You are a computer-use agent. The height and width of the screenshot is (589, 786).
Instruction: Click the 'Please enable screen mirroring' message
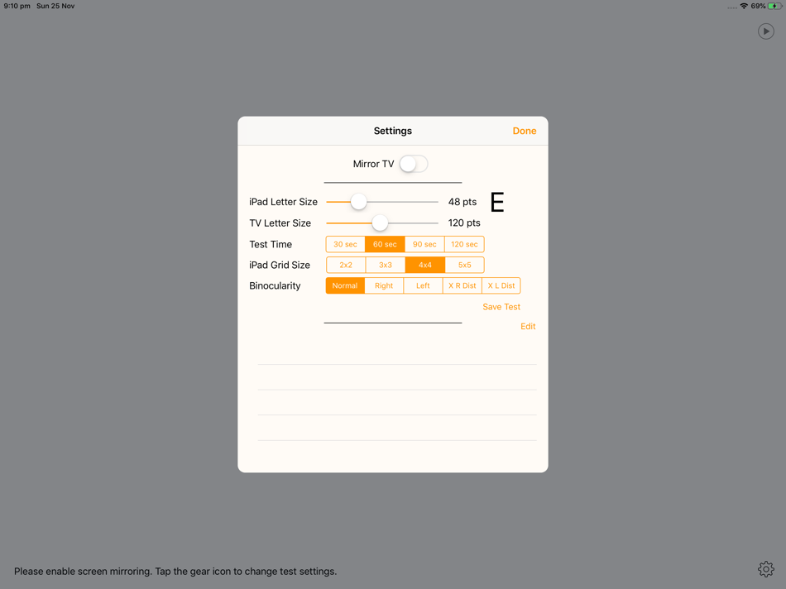(175, 572)
